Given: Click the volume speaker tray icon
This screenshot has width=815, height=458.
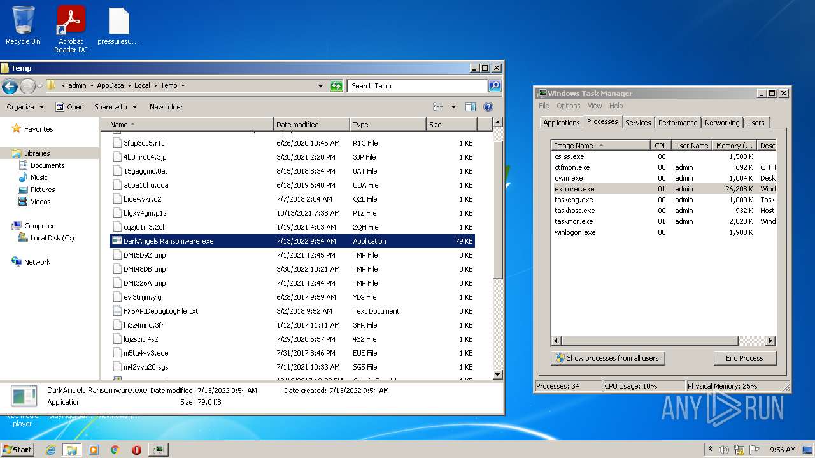Looking at the screenshot, I should click(x=724, y=450).
